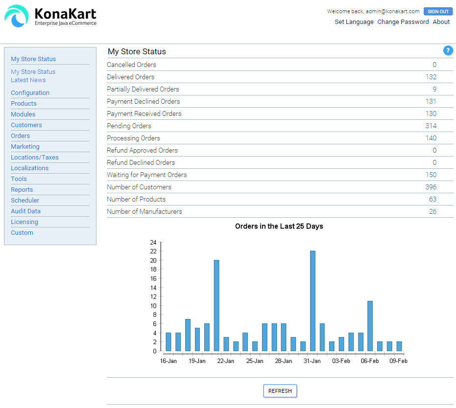Open the Change Password link
The image size is (456, 408).
pos(403,22)
